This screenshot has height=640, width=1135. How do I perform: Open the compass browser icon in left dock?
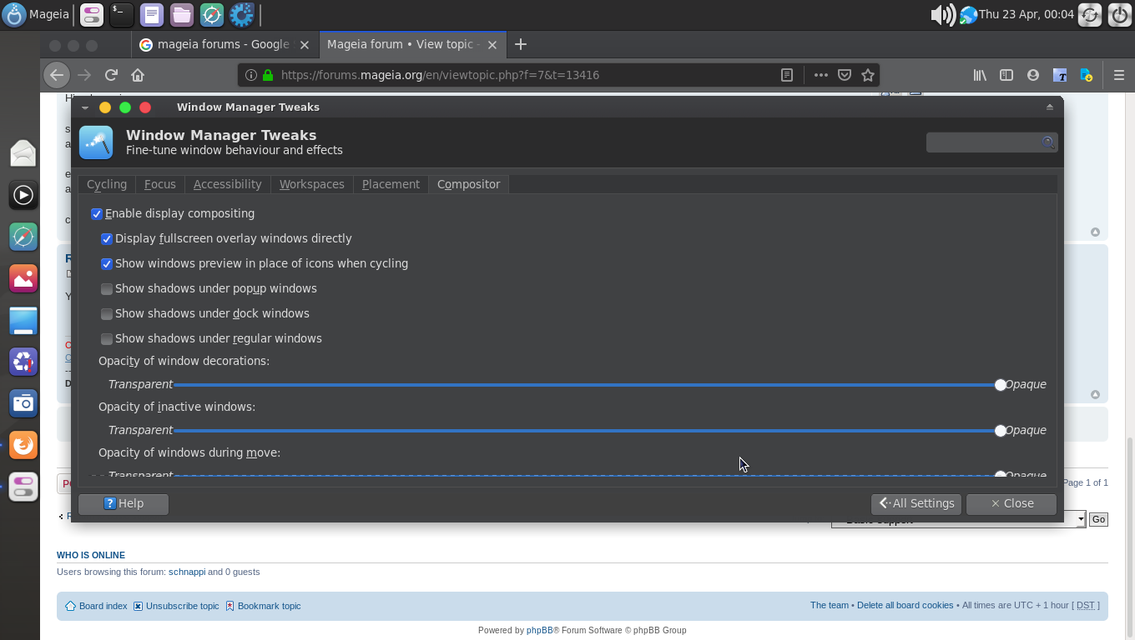pos(23,237)
